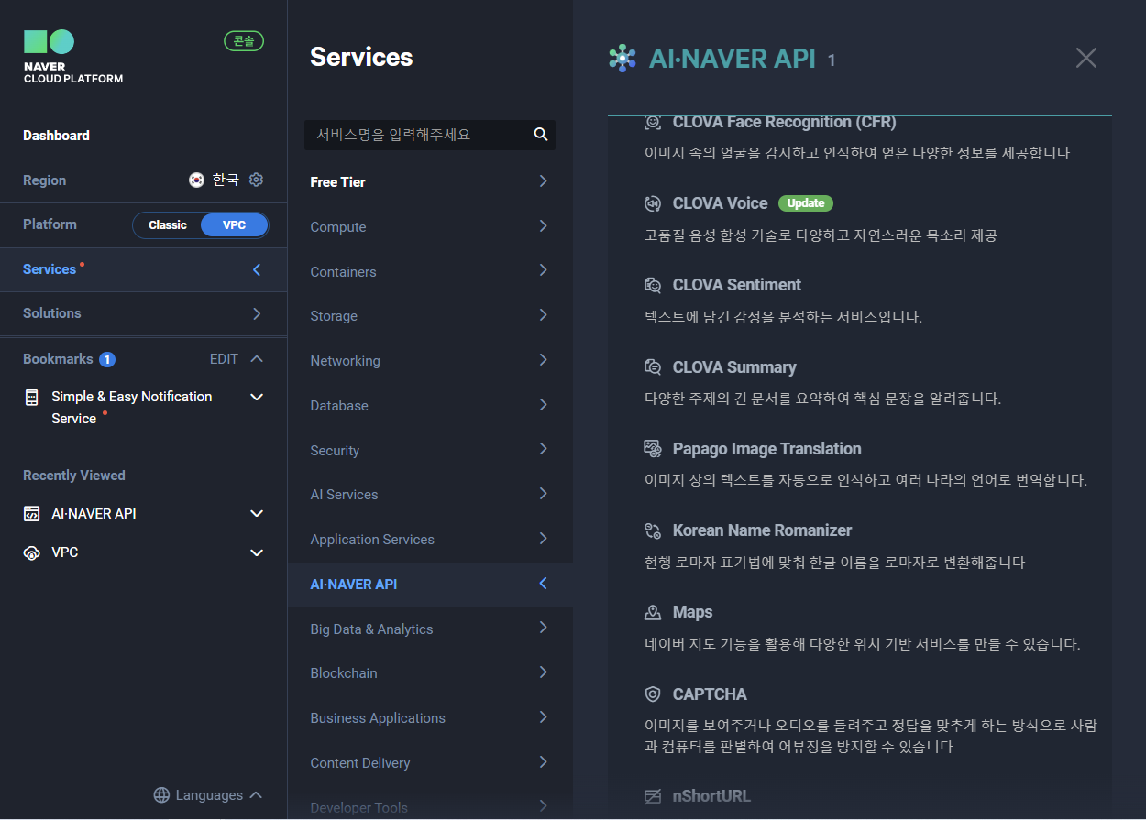Image resolution: width=1146 pixels, height=820 pixels.
Task: Click the CLOVA Voice icon
Action: coord(653,203)
